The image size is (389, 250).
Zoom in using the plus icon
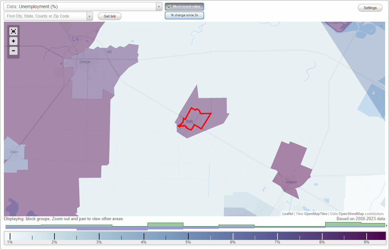pyautogui.click(x=13, y=41)
